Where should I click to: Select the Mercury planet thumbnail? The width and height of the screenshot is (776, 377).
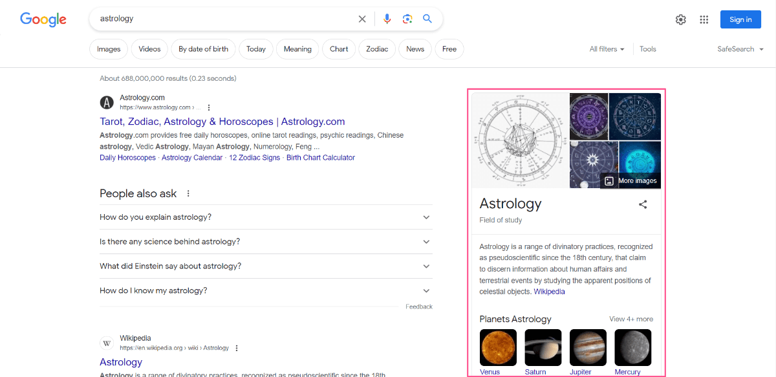pos(633,348)
